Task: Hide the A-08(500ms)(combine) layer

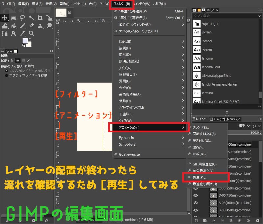Action: click(196, 203)
